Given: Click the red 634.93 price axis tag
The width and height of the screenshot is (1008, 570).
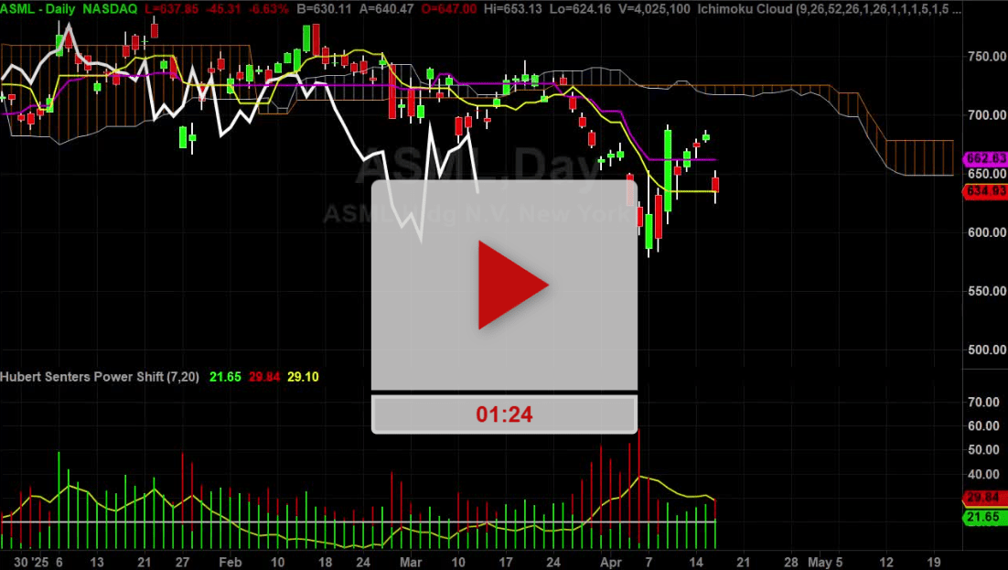Looking at the screenshot, I should point(985,191).
